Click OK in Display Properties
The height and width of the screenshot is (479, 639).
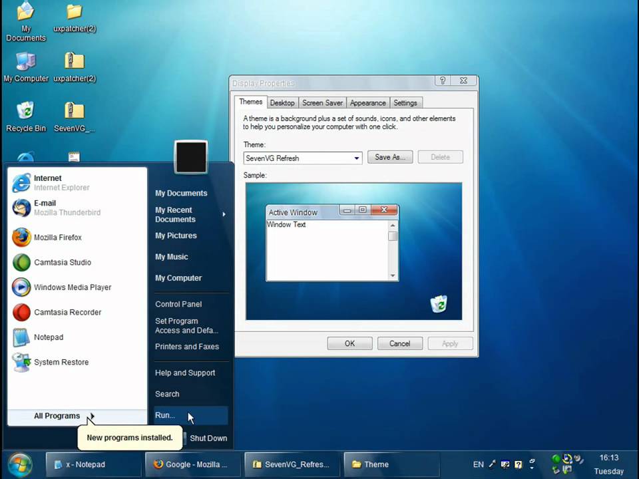349,343
